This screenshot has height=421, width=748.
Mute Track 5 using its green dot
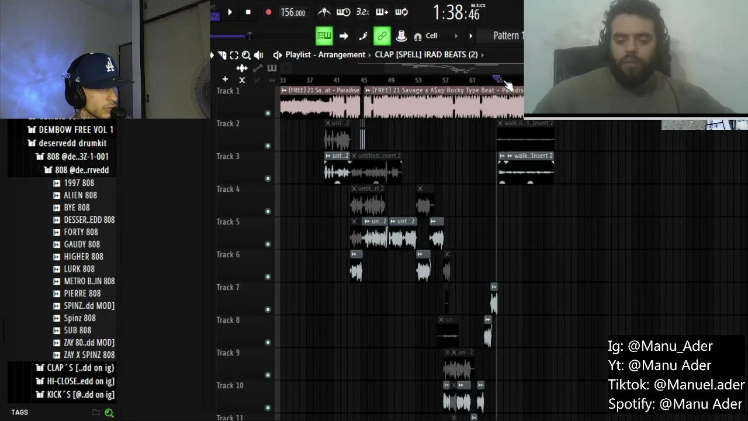268,244
